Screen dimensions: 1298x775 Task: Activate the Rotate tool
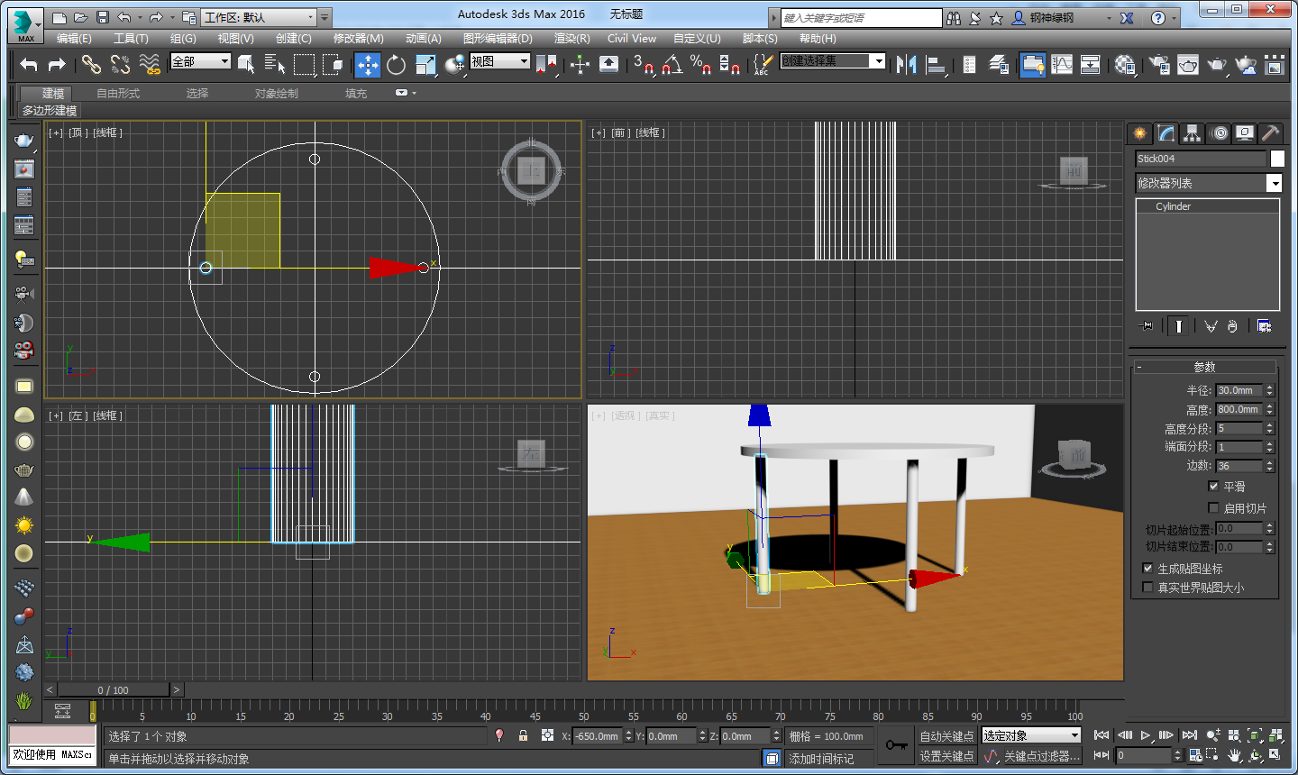pyautogui.click(x=396, y=64)
